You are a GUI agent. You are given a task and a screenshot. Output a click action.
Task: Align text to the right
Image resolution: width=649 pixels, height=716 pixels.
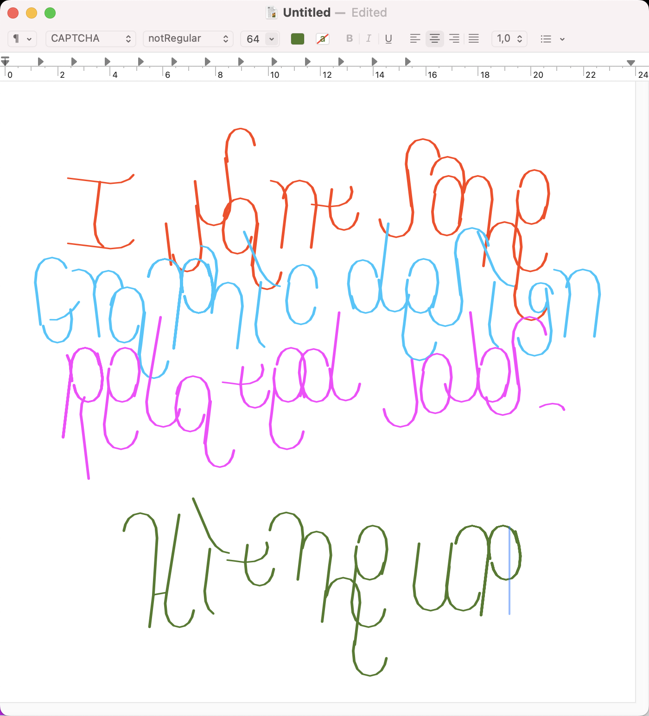pyautogui.click(x=454, y=39)
